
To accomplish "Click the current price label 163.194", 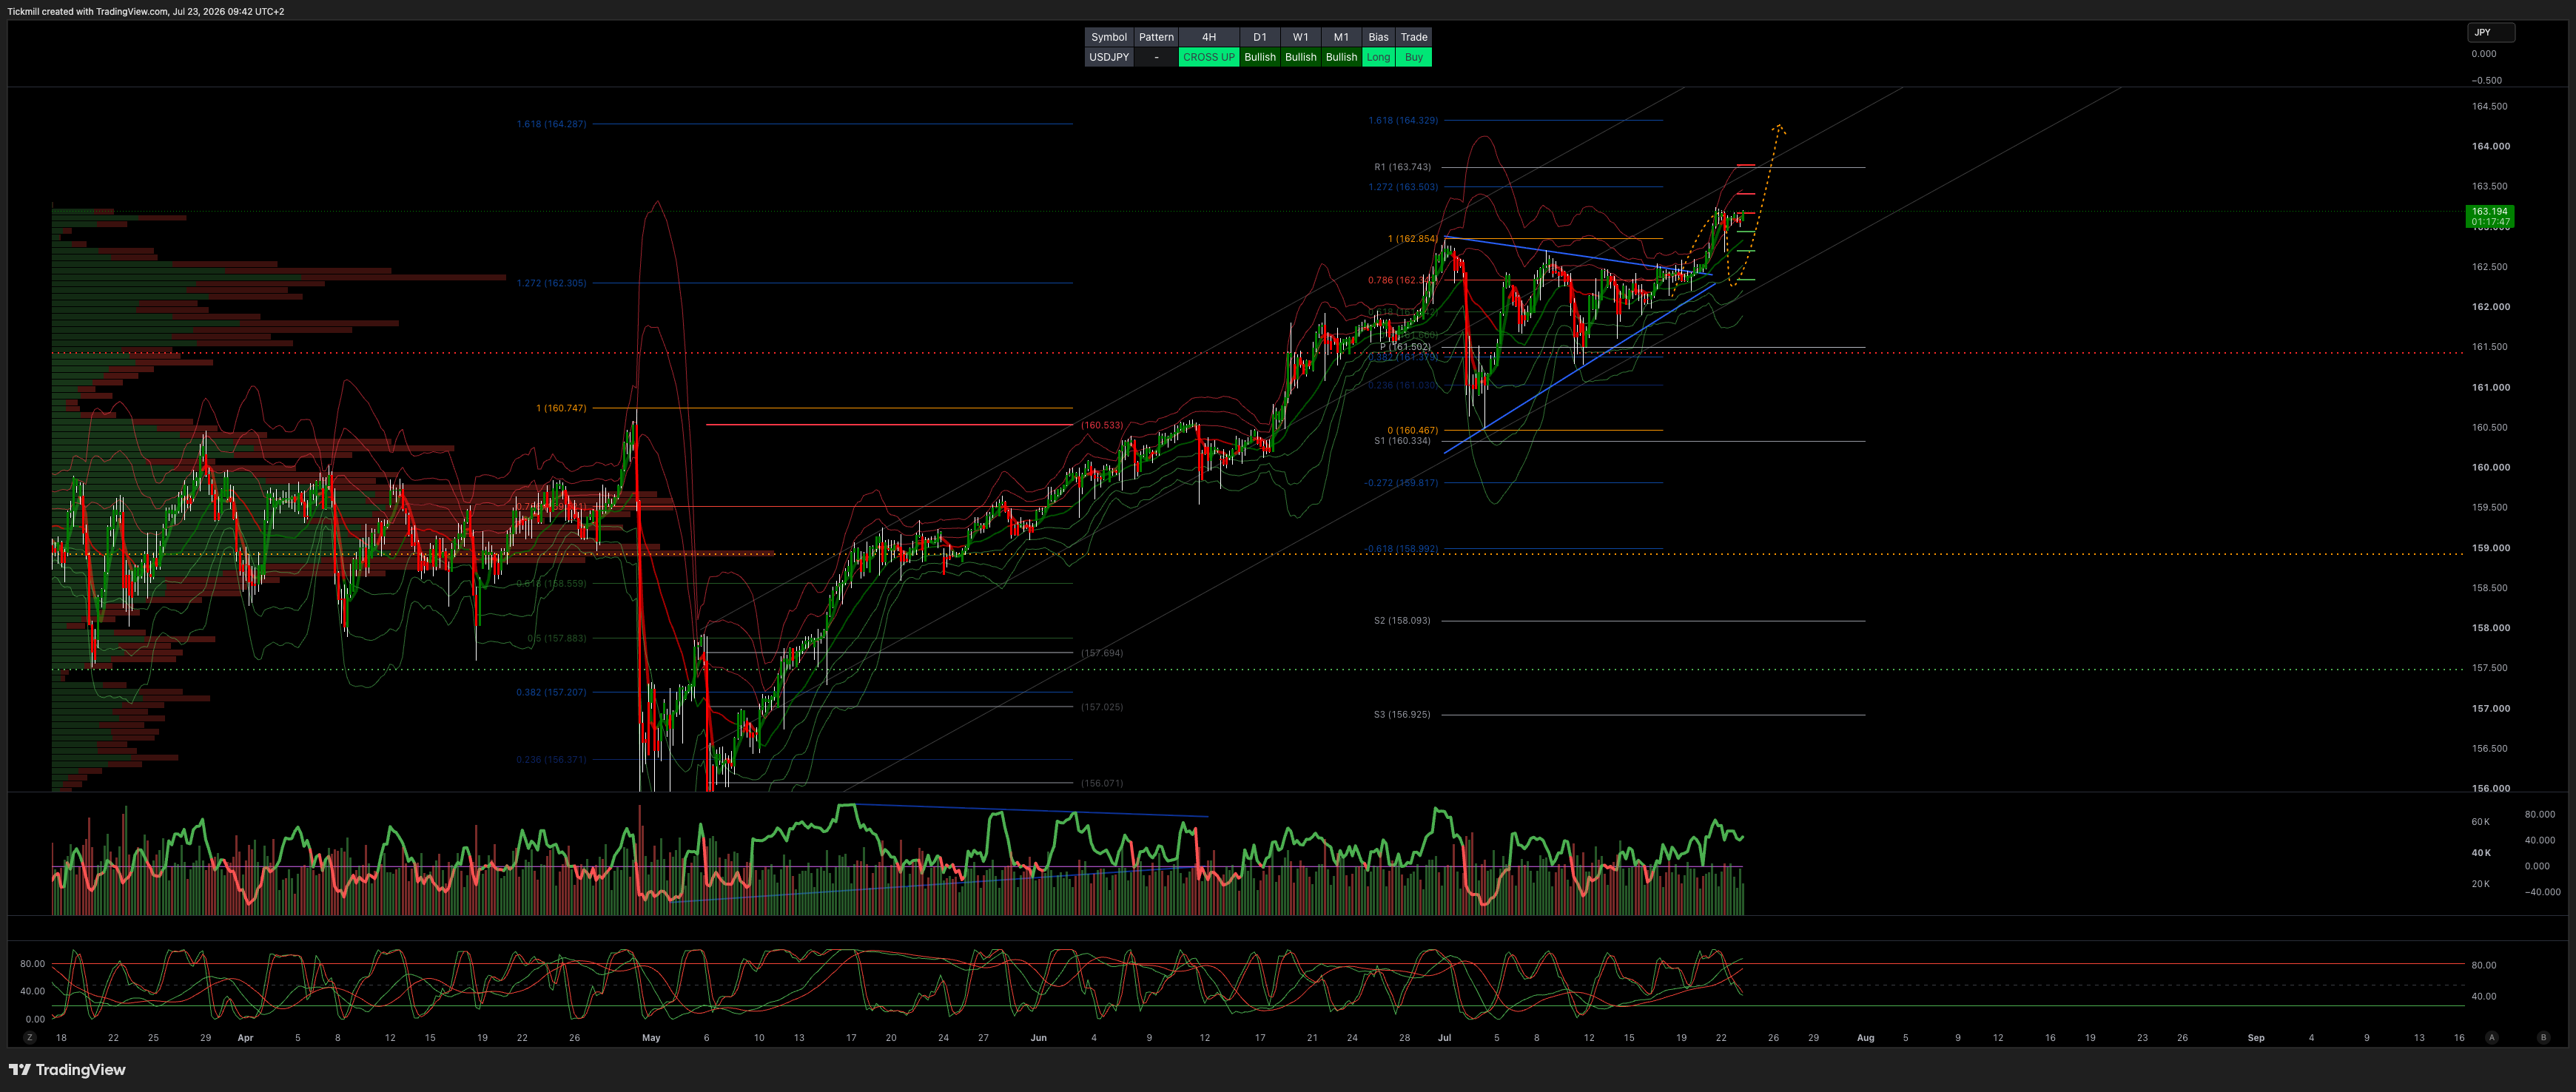I will [2489, 216].
